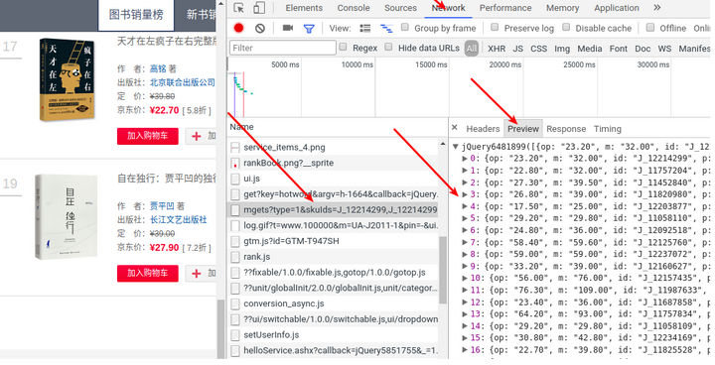Filter requests by Img type

tap(562, 49)
